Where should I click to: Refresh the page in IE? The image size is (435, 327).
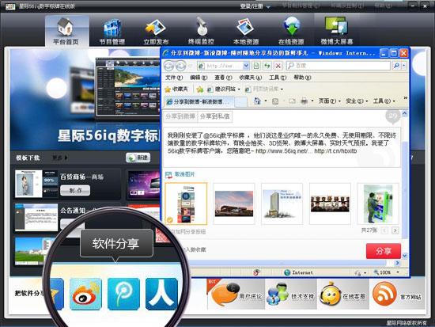point(267,66)
